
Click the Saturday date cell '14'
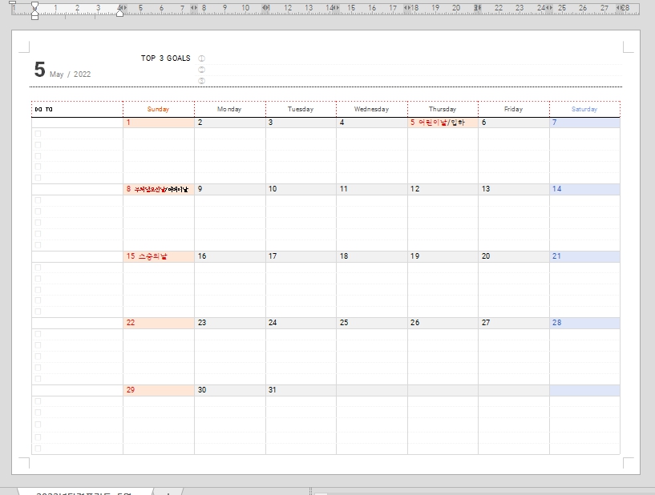click(x=584, y=190)
